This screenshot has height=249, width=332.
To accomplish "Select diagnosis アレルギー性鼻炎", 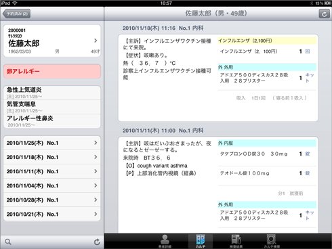I will point(52,121).
